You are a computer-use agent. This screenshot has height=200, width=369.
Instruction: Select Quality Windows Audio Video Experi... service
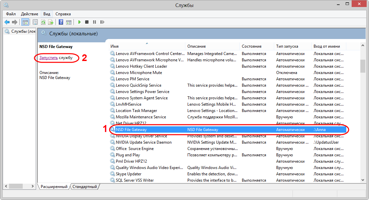[x=228, y=168]
